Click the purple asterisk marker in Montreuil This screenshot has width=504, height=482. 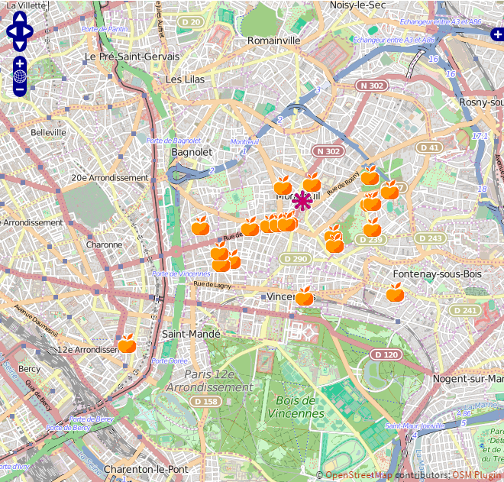302,201
